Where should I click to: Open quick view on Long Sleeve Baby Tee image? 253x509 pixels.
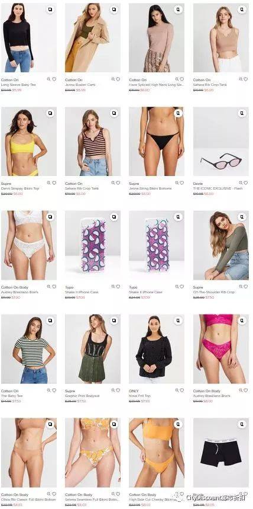[x=50, y=9]
